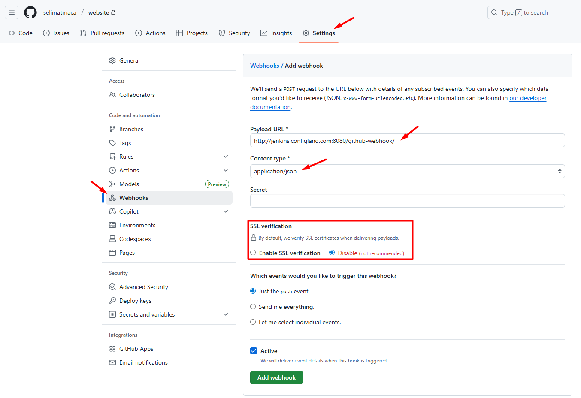Select Let me select individual events
This screenshot has width=581, height=398.
[253, 322]
